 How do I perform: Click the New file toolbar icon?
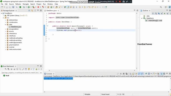click(2, 7)
